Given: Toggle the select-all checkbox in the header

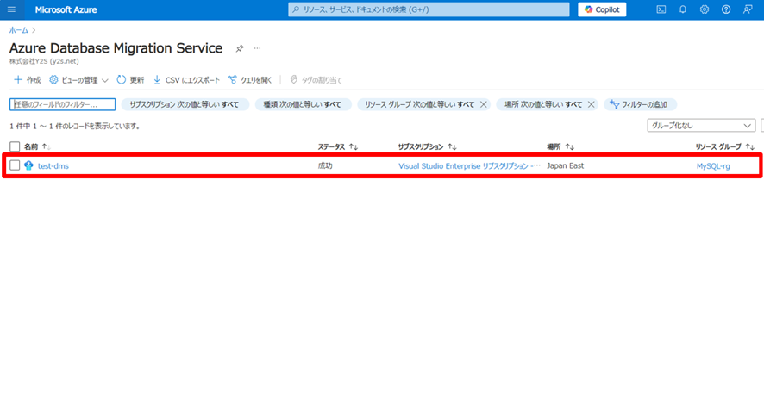Looking at the screenshot, I should pyautogui.click(x=15, y=146).
